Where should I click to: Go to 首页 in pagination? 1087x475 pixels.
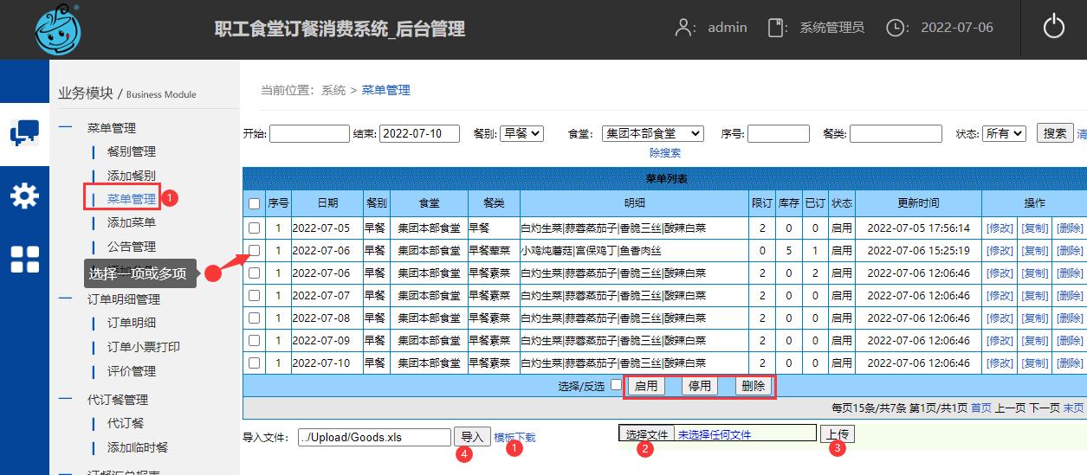pos(980,408)
